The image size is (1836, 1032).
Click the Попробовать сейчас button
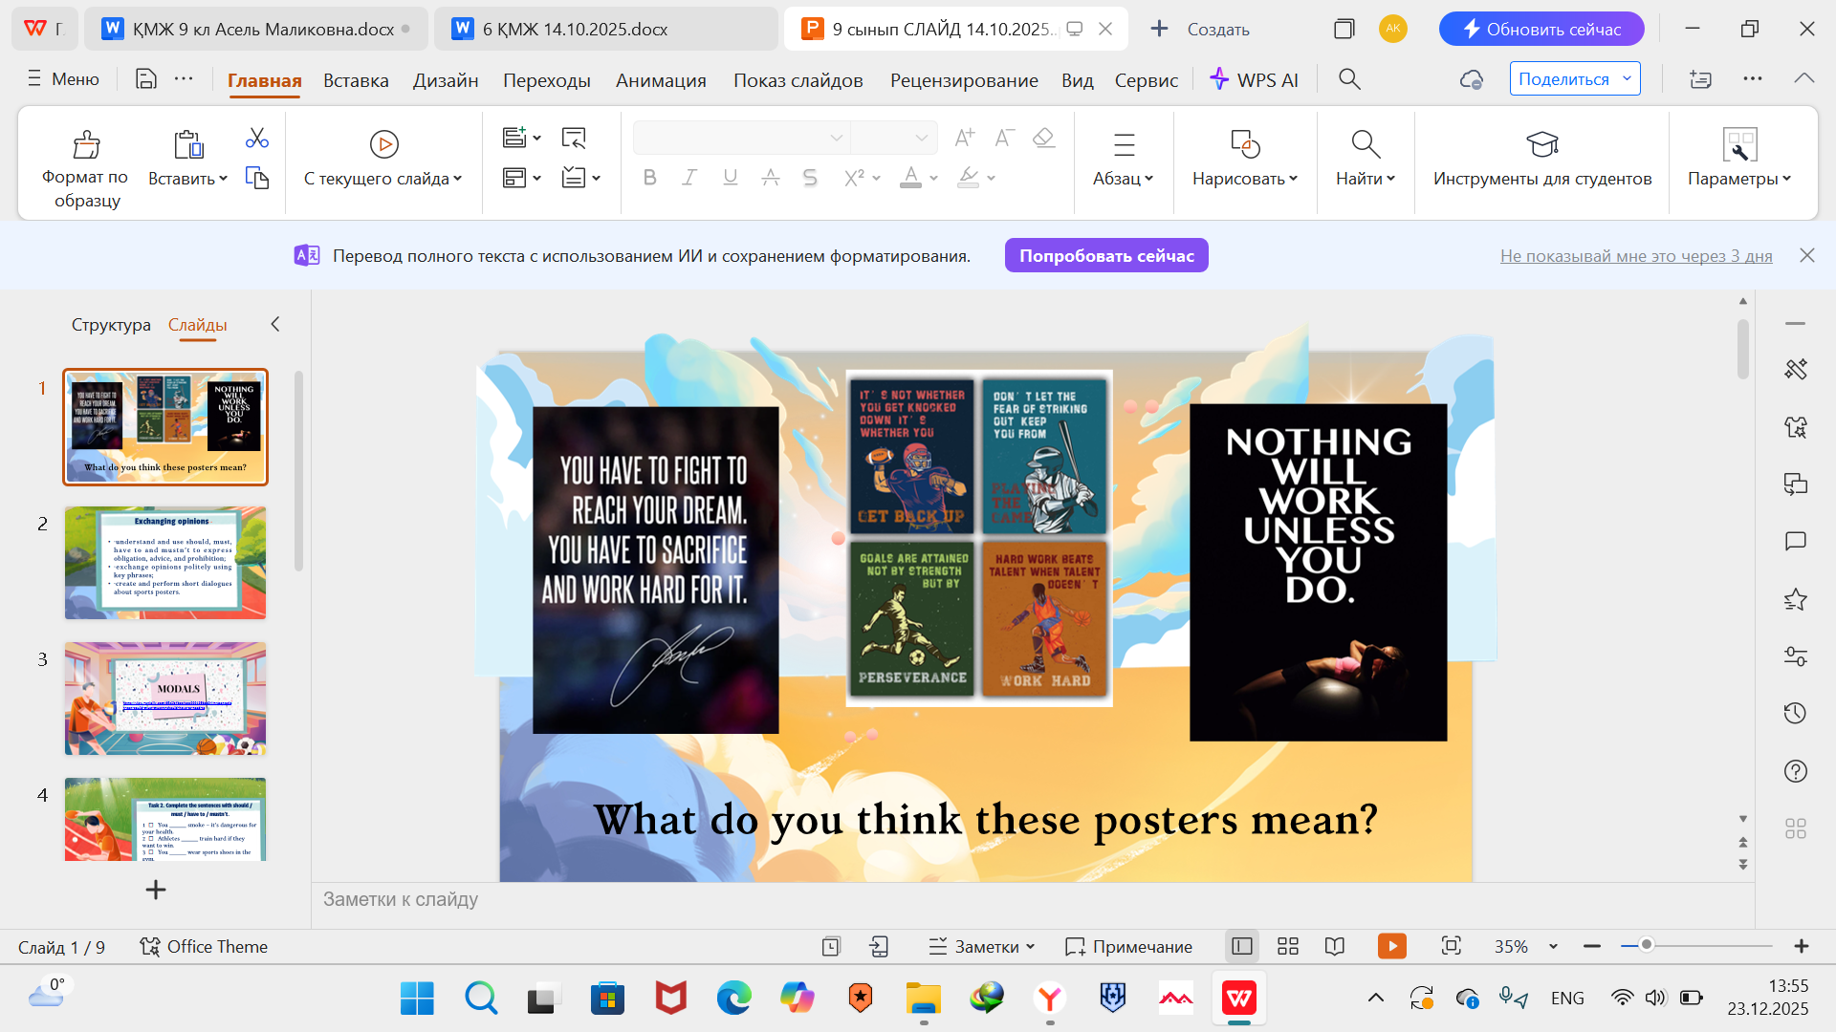(1106, 256)
